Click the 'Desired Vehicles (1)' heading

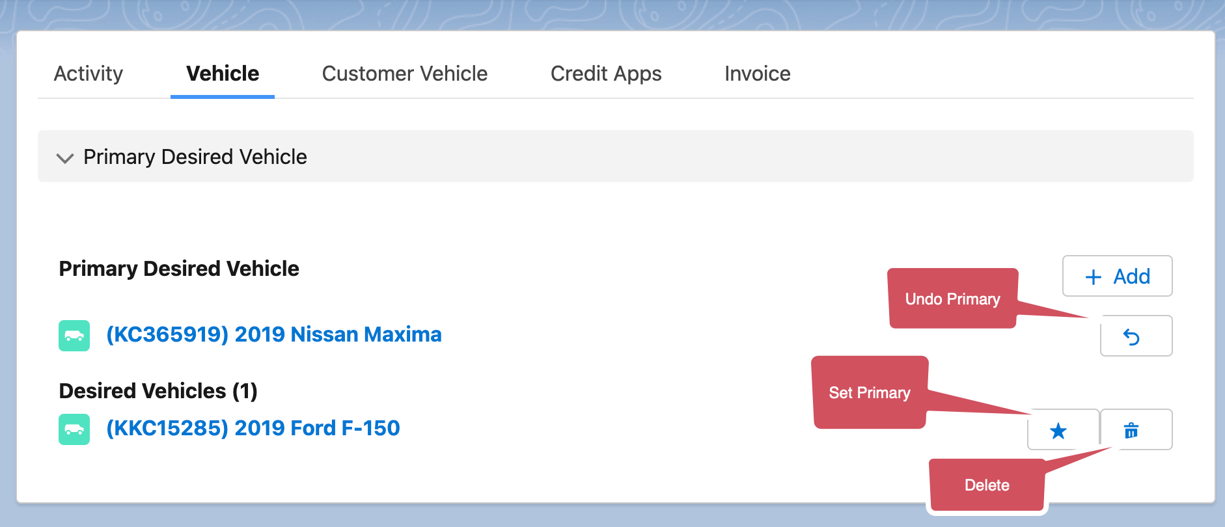click(158, 391)
